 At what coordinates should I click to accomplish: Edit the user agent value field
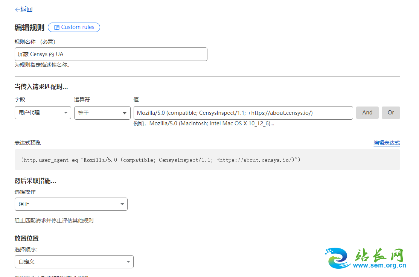point(243,113)
